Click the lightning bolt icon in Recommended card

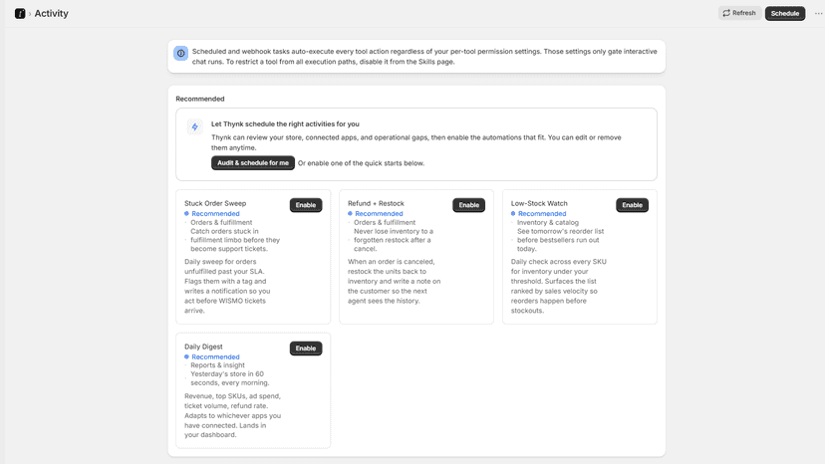tap(194, 126)
